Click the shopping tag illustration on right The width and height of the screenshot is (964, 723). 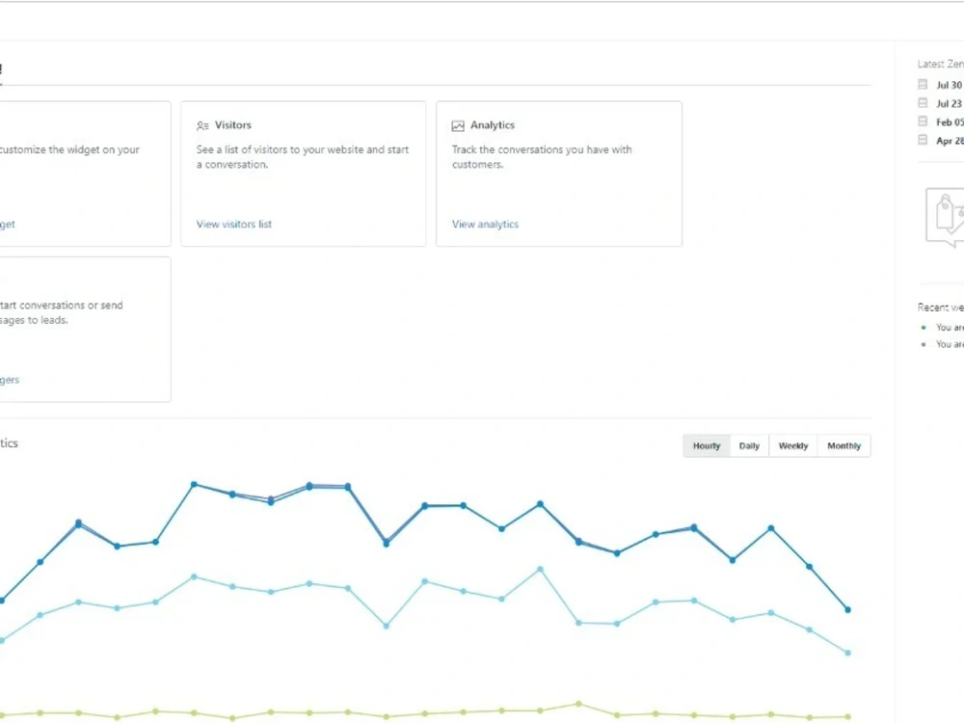click(946, 217)
